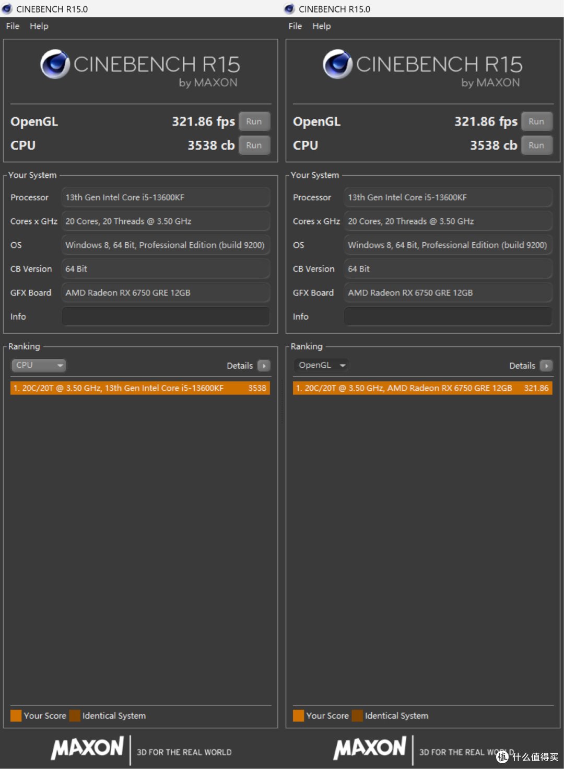The width and height of the screenshot is (564, 769).
Task: Run CPU test in right window
Action: point(537,145)
